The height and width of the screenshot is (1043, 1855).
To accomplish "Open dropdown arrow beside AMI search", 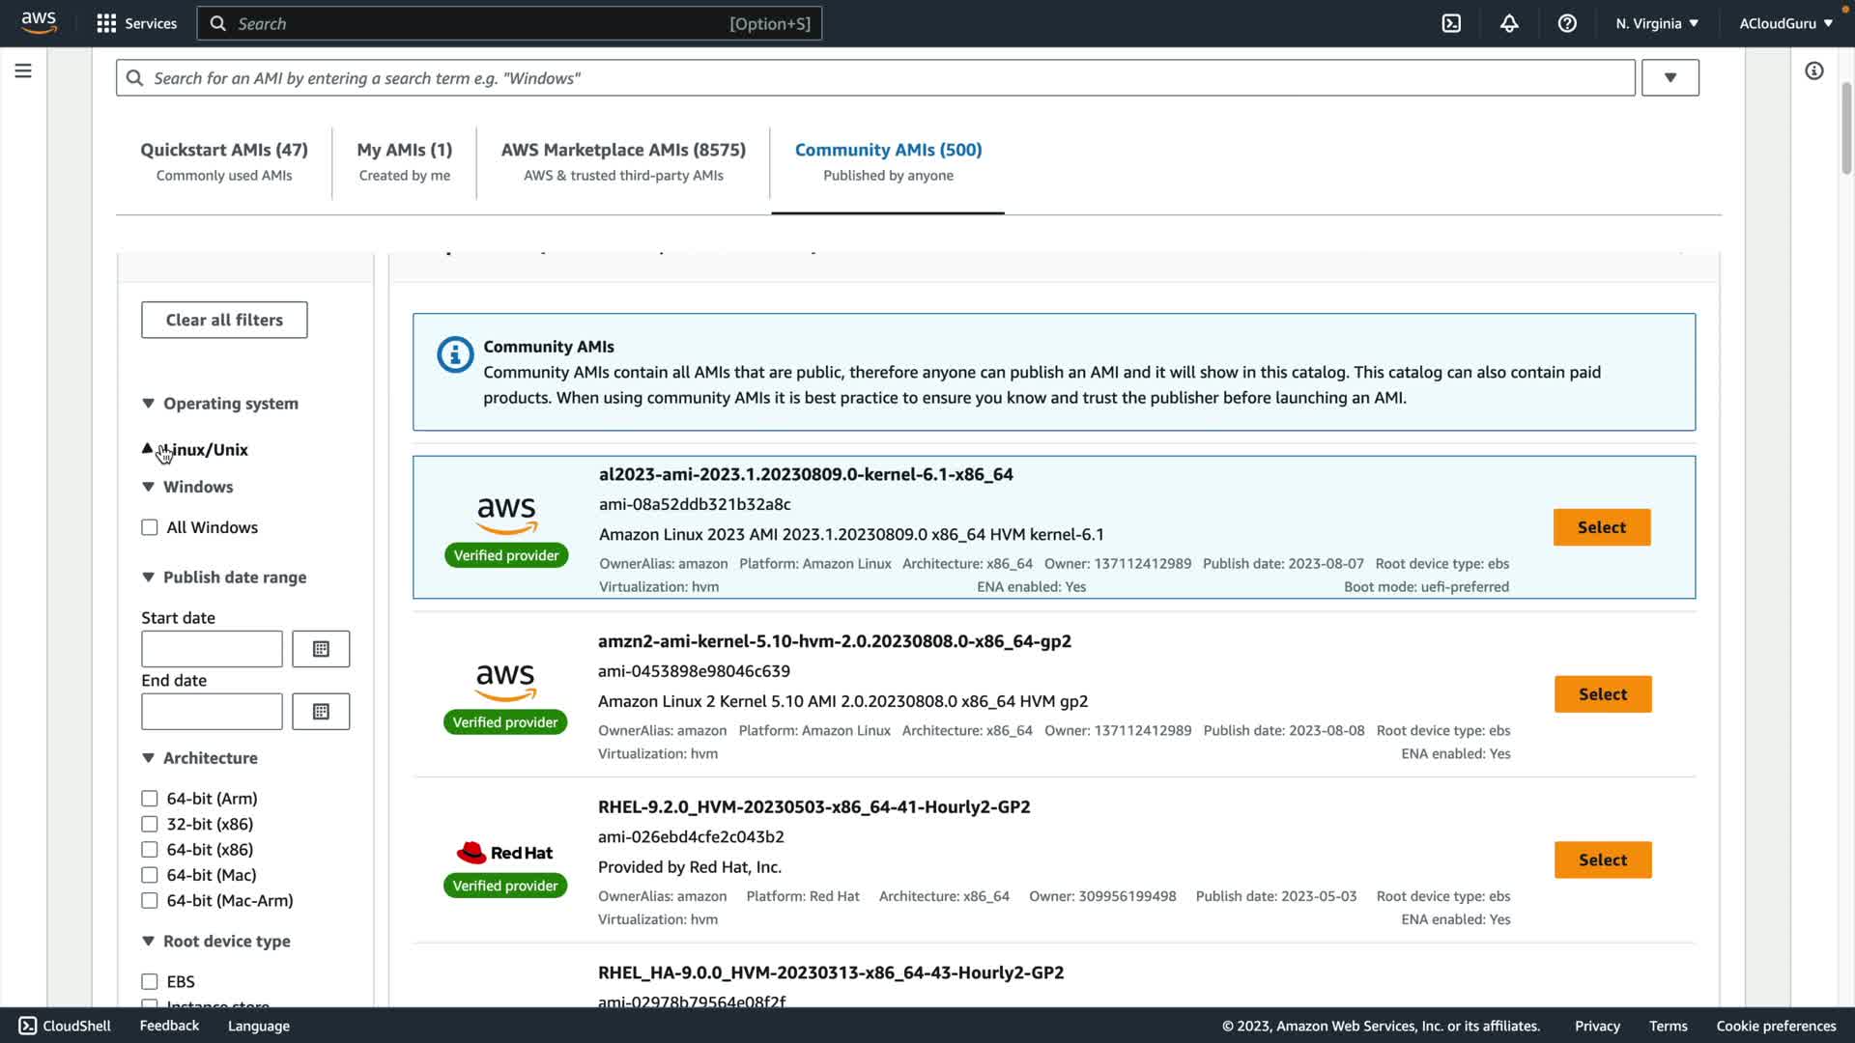I will [1669, 78].
